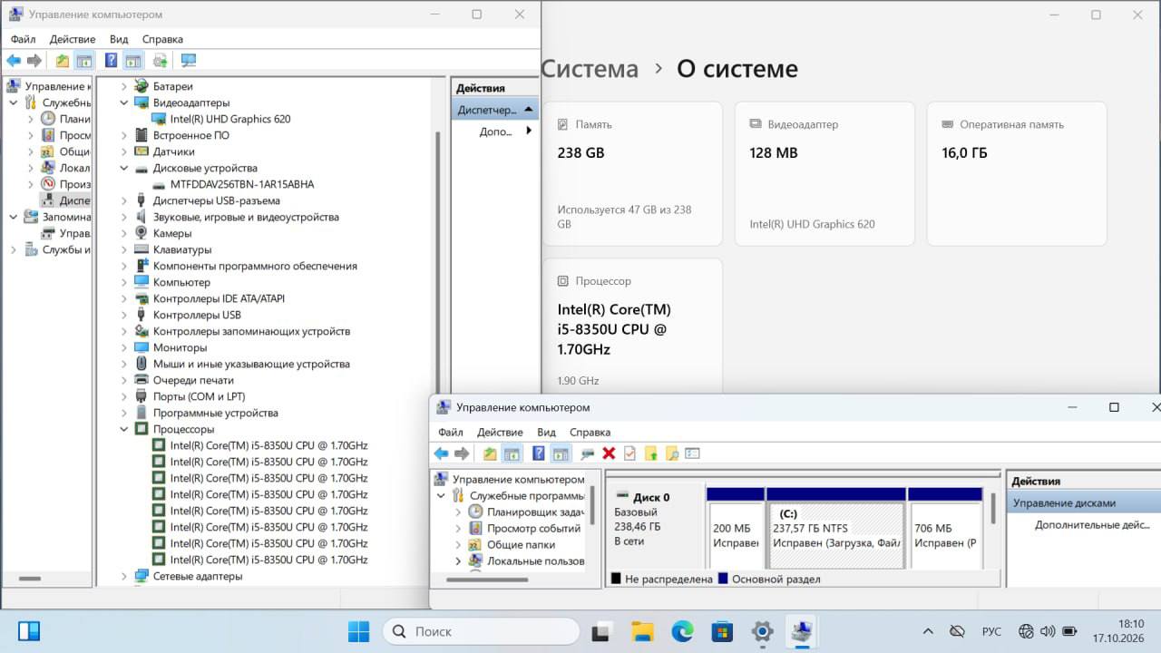The image size is (1161, 653).
Task: Expand Планировщик заданий in Disk Management tree
Action: pyautogui.click(x=458, y=512)
